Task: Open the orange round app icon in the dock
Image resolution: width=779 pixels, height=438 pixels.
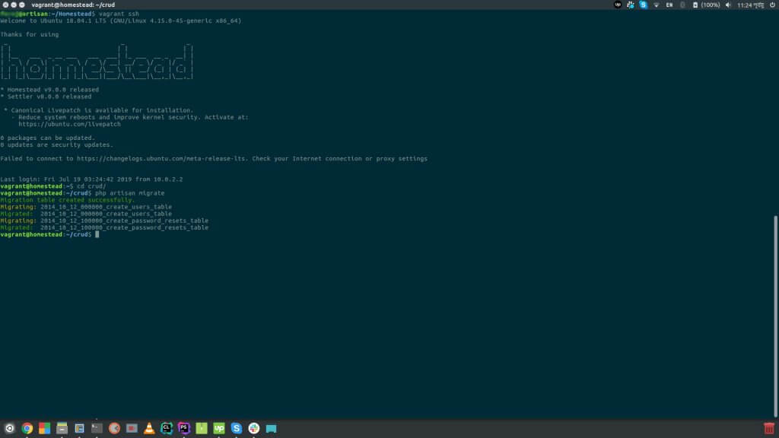Action: 114,428
